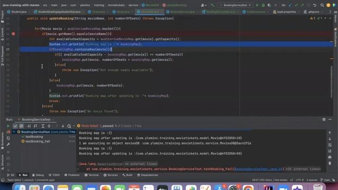Open the Debug tool window
This screenshot has width=338, height=190.
point(38,175)
